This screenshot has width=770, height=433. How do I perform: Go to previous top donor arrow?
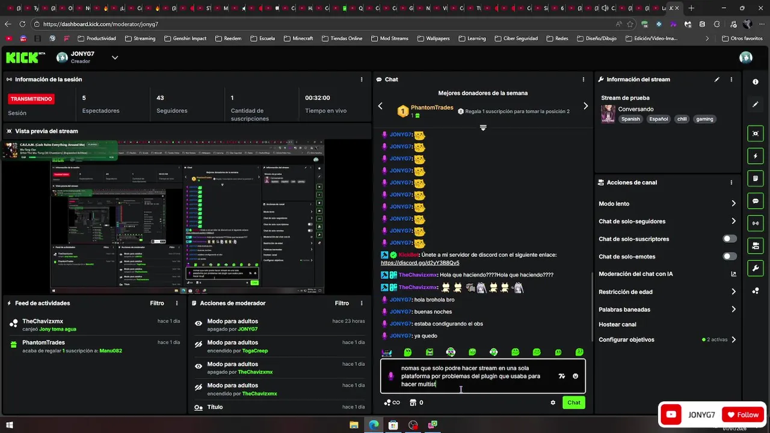[380, 106]
